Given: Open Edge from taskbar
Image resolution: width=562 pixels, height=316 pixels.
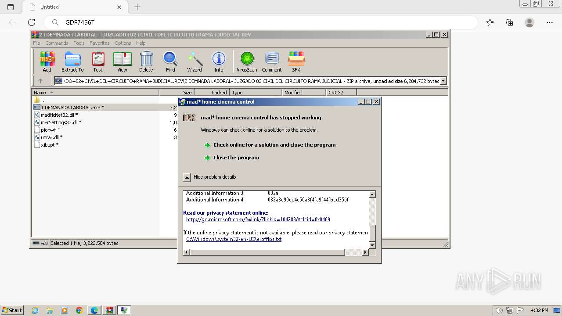Looking at the screenshot, I should coord(94,310).
